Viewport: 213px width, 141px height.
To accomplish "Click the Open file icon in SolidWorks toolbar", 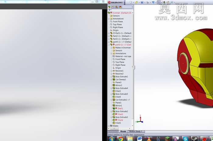I will point(136,2).
